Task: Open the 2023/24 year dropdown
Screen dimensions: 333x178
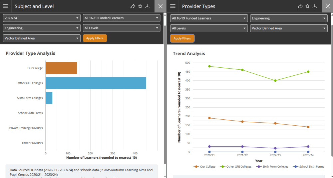Action: (x=42, y=18)
